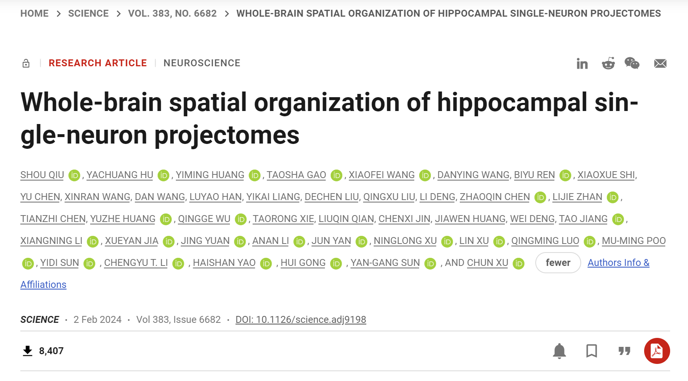Go to Science breadcrumb
Image resolution: width=688 pixels, height=381 pixels.
click(89, 13)
